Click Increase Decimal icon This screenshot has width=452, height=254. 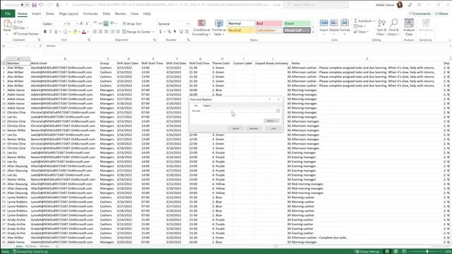(x=181, y=32)
